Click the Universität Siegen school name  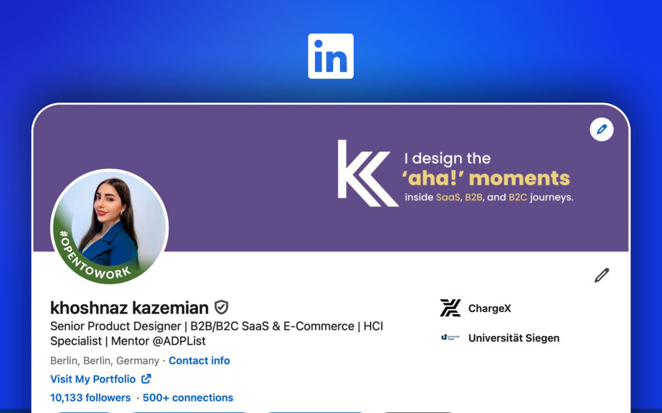(x=513, y=337)
